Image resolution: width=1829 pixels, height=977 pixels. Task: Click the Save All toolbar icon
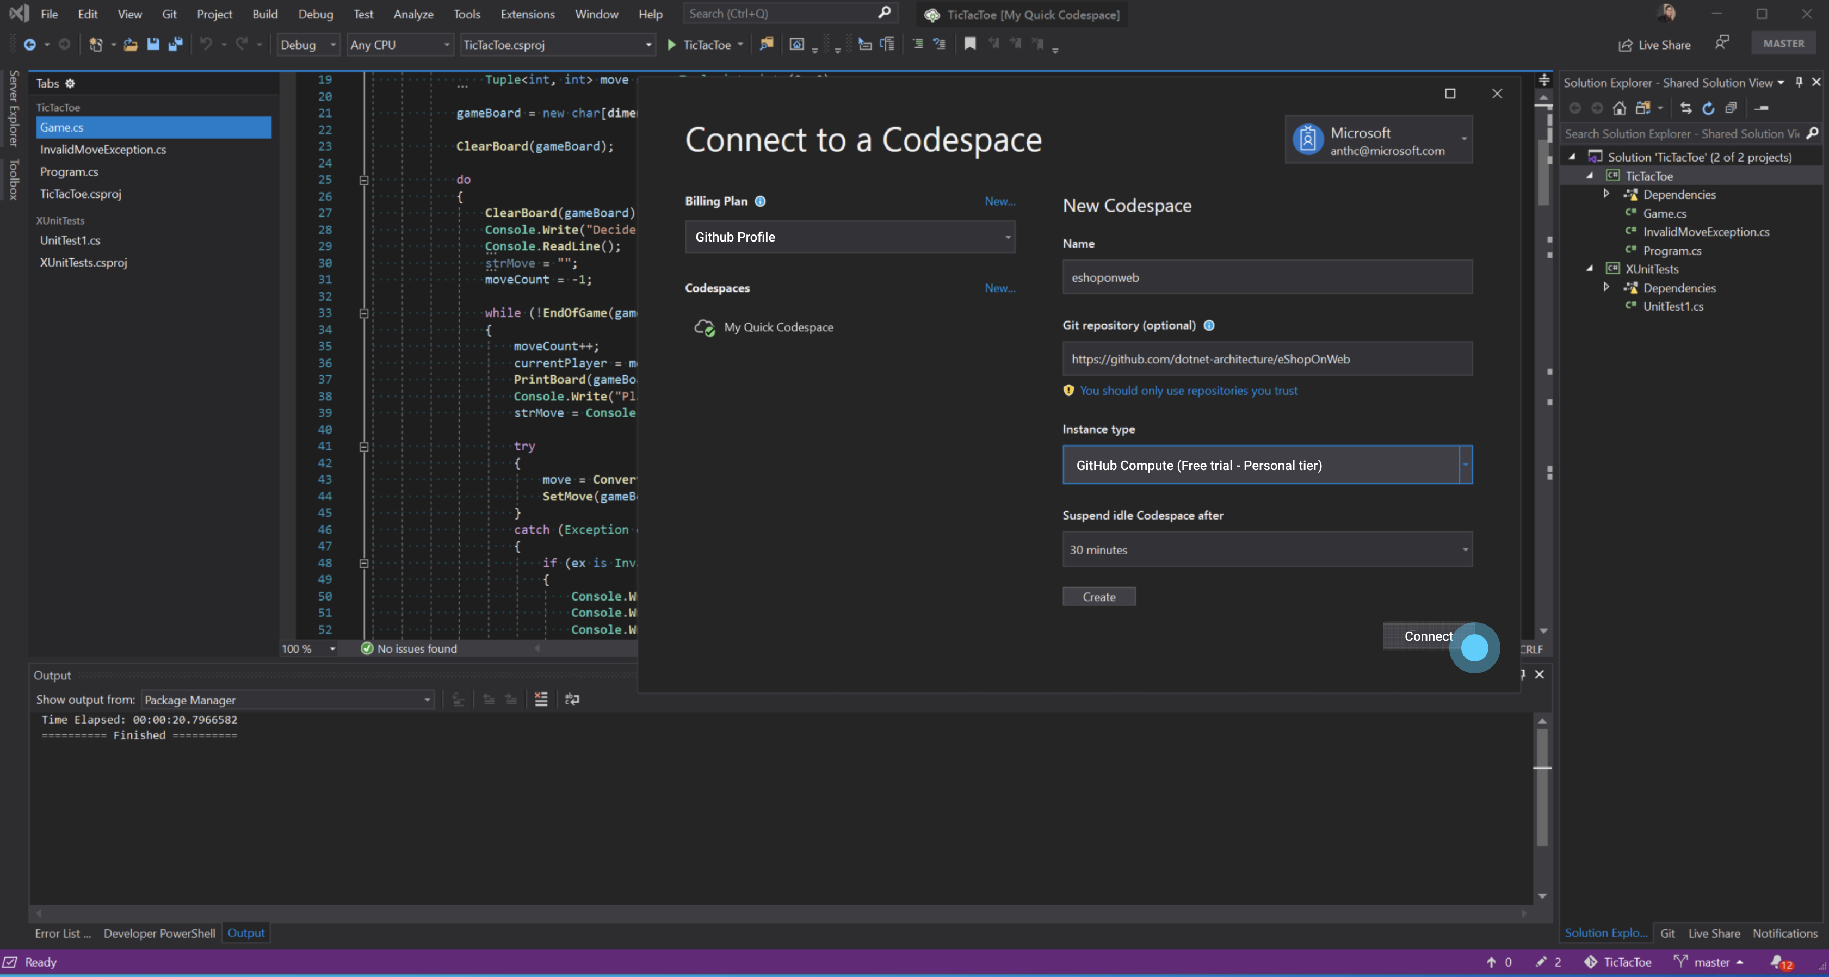[x=175, y=44]
